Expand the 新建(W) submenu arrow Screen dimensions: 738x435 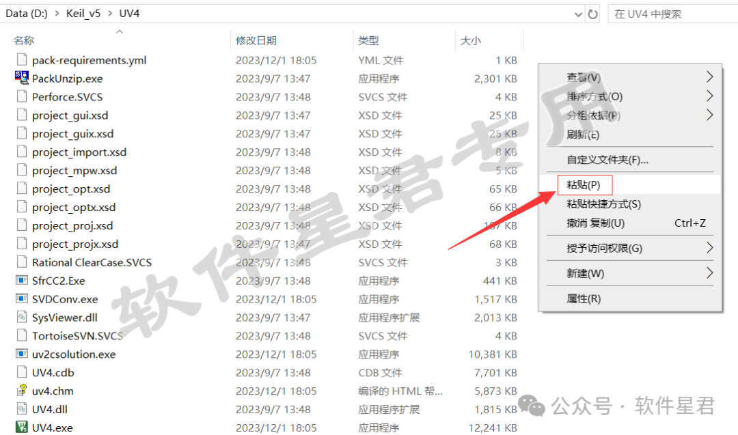tap(710, 272)
